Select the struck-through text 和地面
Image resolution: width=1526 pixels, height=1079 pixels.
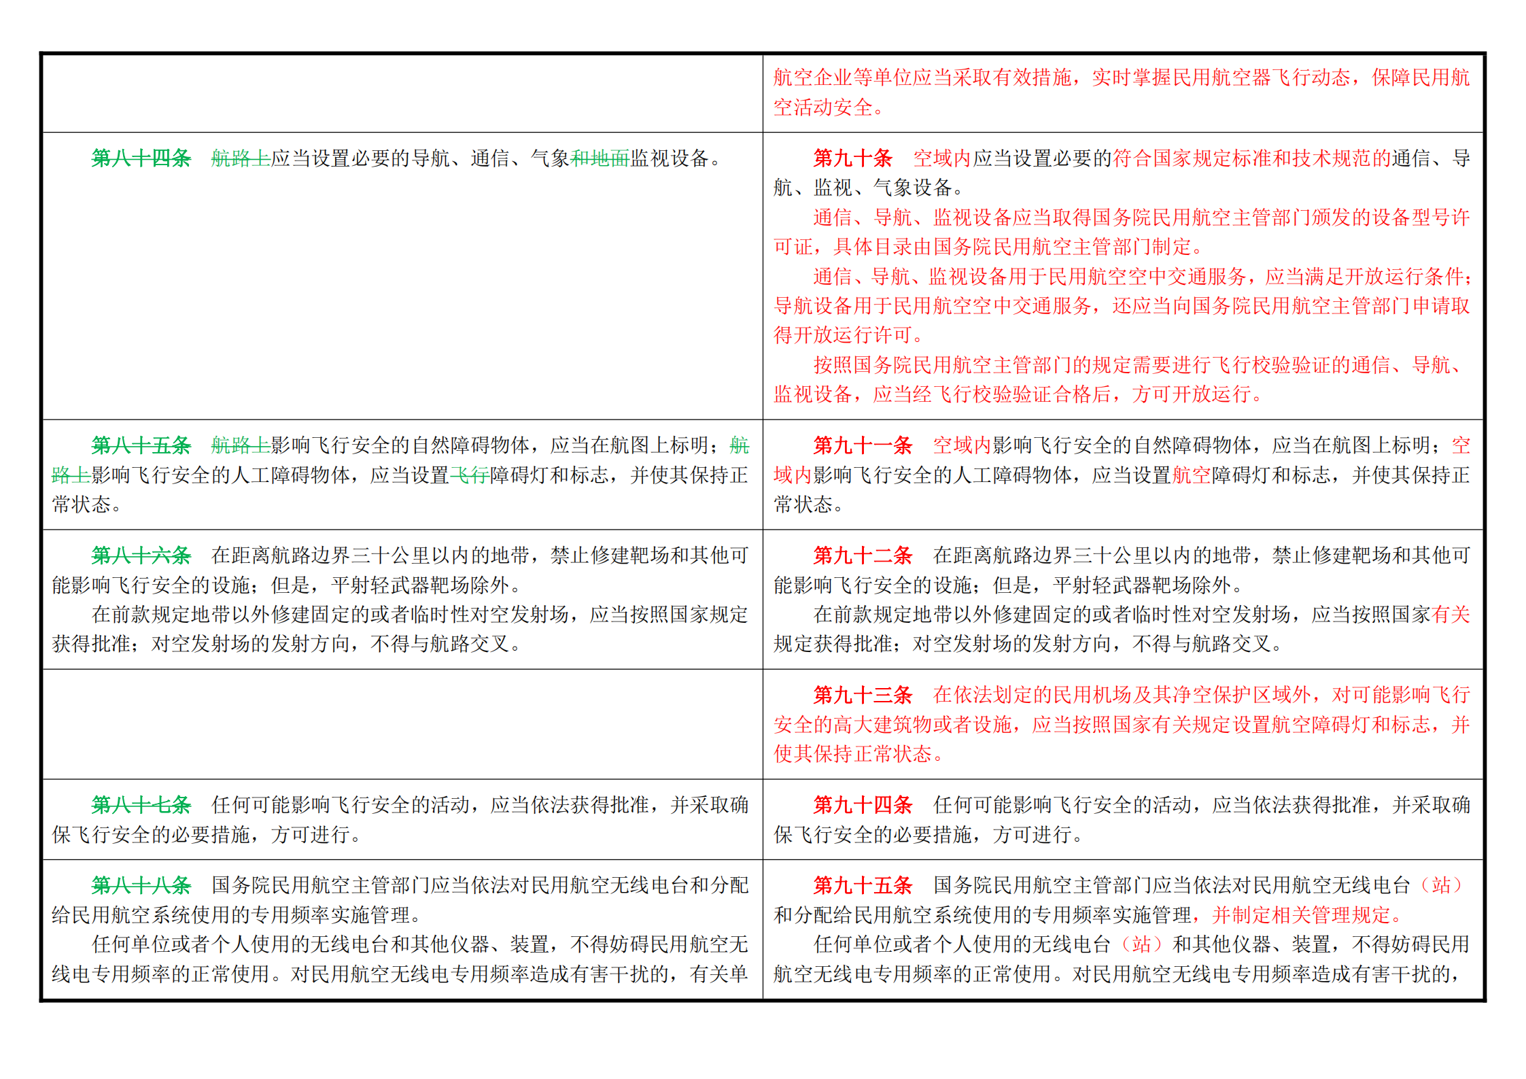tap(600, 158)
